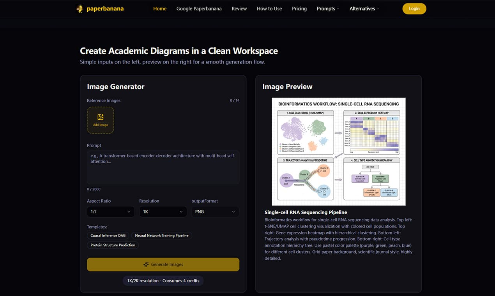
Task: Click the sparkle icon on Generate Images
Action: coord(146,264)
